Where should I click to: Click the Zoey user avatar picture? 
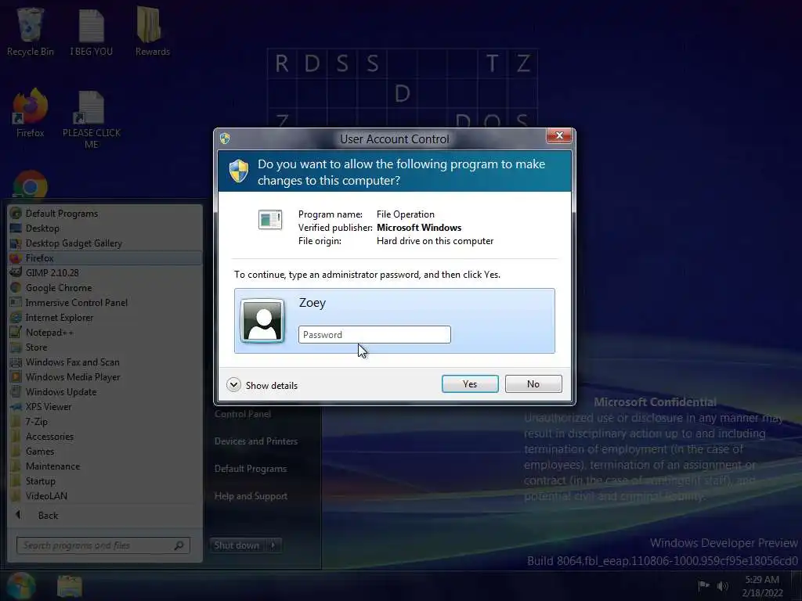pos(263,321)
